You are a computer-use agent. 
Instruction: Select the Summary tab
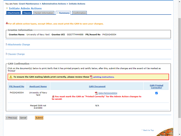pos(63,13)
